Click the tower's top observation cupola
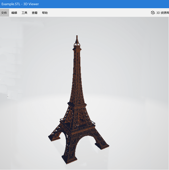The image size is (169, 170). [77, 45]
